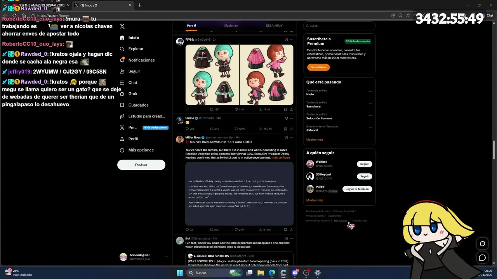Open Miller Ross's profile avatar

pyautogui.click(x=180, y=139)
